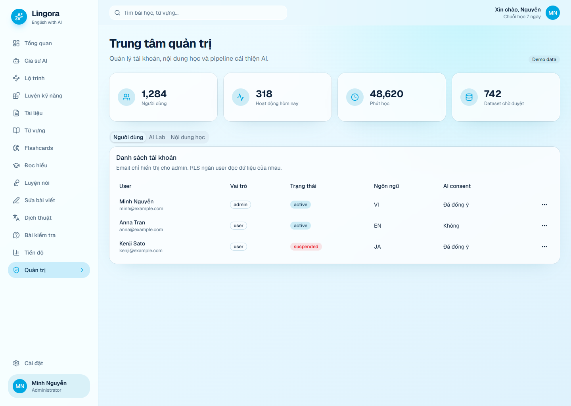Click the search magnifier icon

[x=117, y=13]
